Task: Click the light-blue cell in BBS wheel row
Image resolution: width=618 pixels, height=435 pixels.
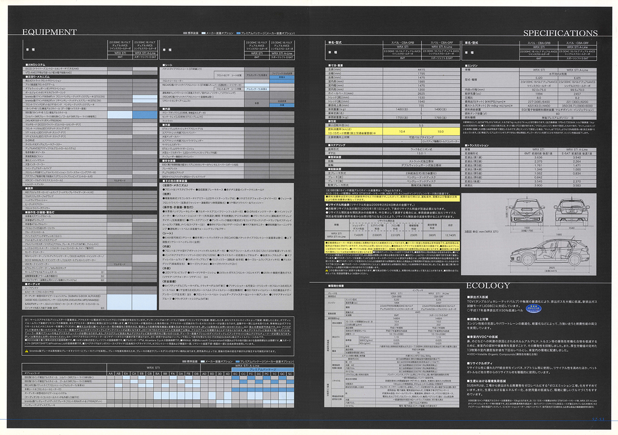Action: (120, 114)
